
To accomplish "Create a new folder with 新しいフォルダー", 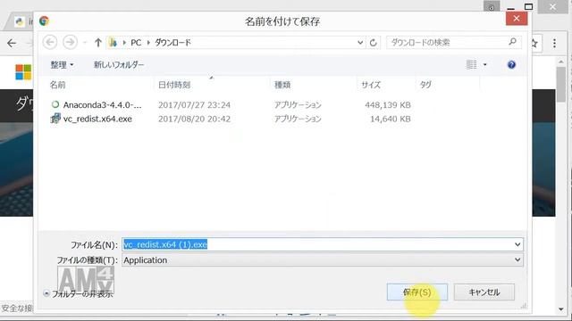I will coord(119,65).
